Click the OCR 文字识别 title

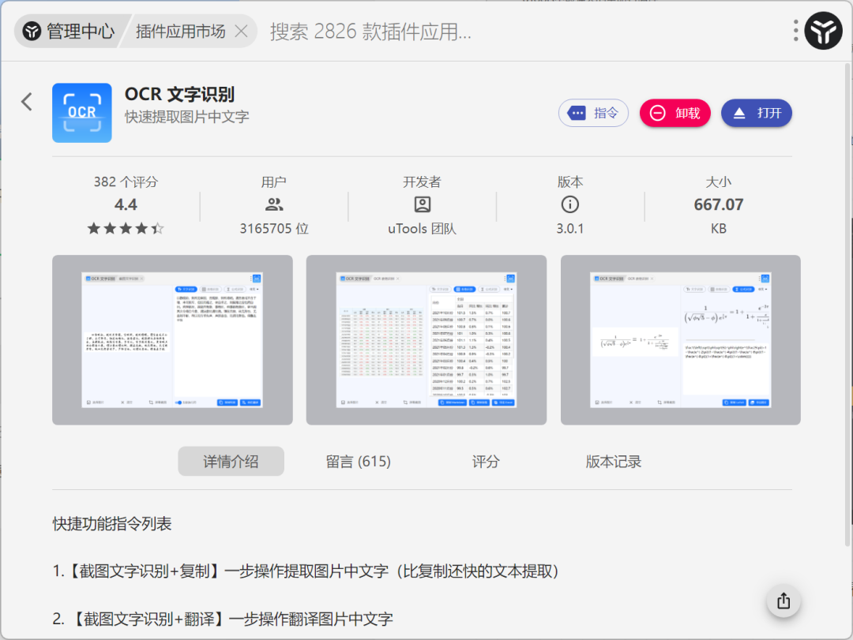coord(179,94)
